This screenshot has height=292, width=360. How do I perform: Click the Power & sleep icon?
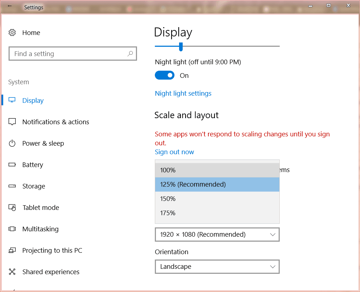click(x=12, y=143)
